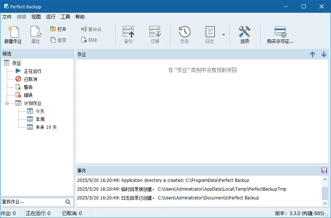The width and height of the screenshot is (331, 218).
Task: Click the 移除 (Remove) toolbar button
Action: coord(89,40)
